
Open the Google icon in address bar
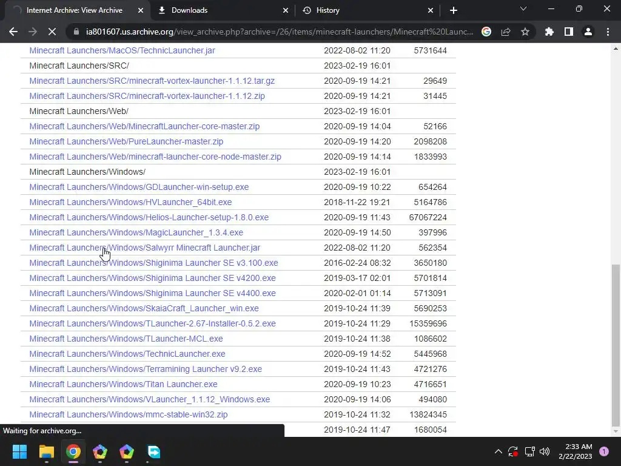click(x=486, y=32)
